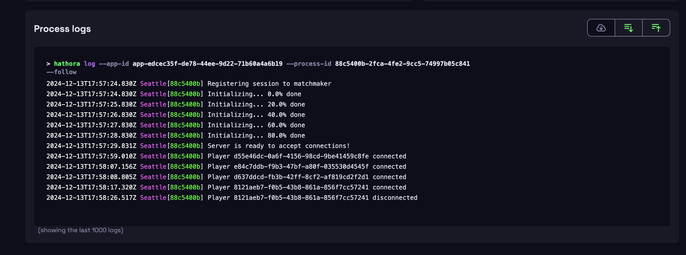Click the Initializing 60.0% done log entry
This screenshot has height=255, width=686.
click(x=176, y=125)
